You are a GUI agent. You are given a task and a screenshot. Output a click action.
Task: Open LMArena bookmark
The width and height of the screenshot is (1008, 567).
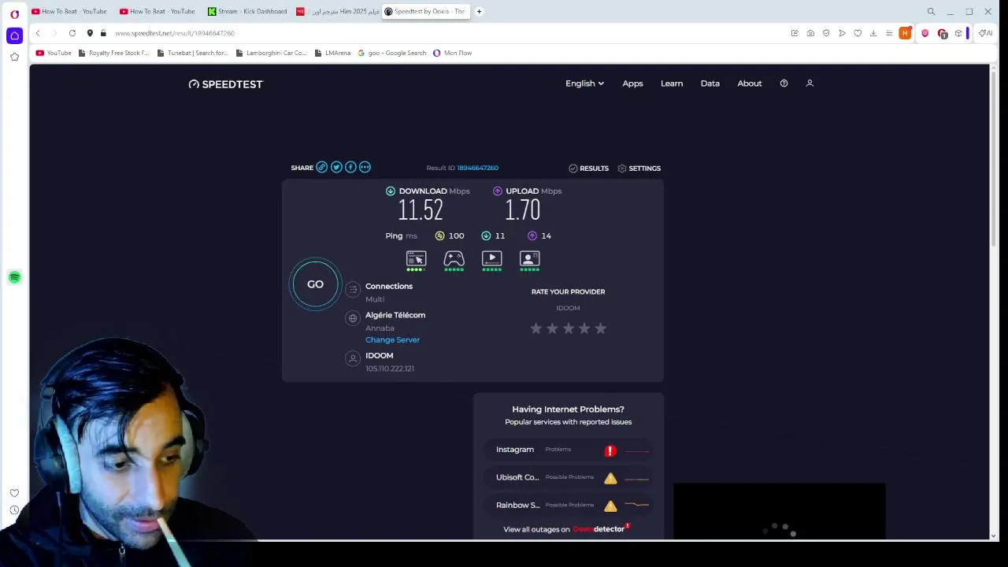(332, 53)
